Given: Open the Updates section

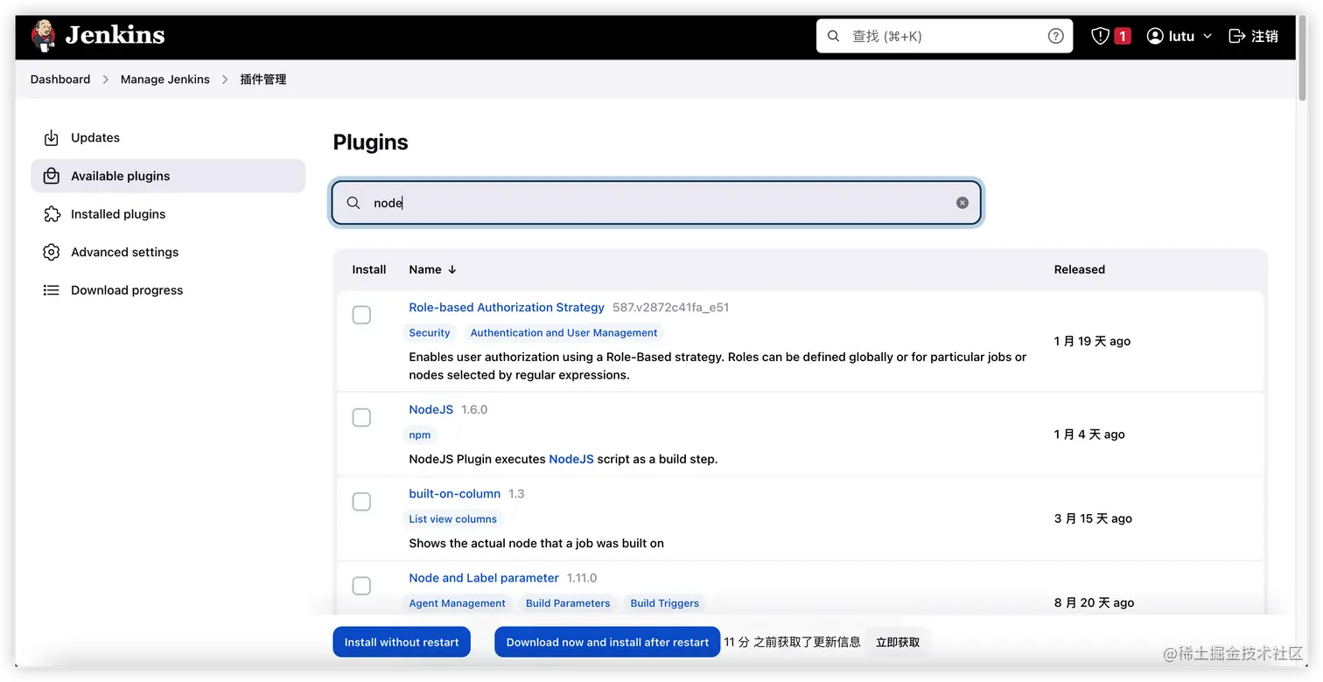Looking at the screenshot, I should (168, 138).
